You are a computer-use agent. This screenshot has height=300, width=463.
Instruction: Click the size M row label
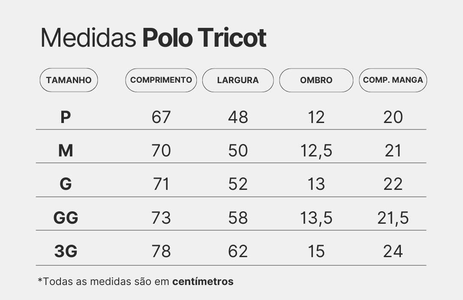point(66,150)
